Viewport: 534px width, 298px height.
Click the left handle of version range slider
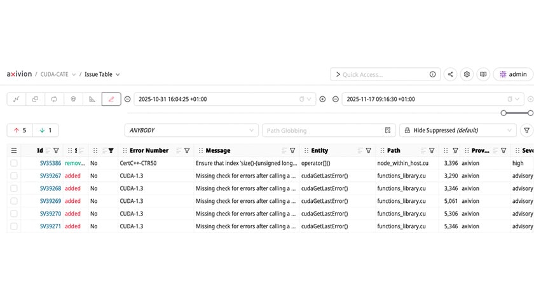click(503, 113)
